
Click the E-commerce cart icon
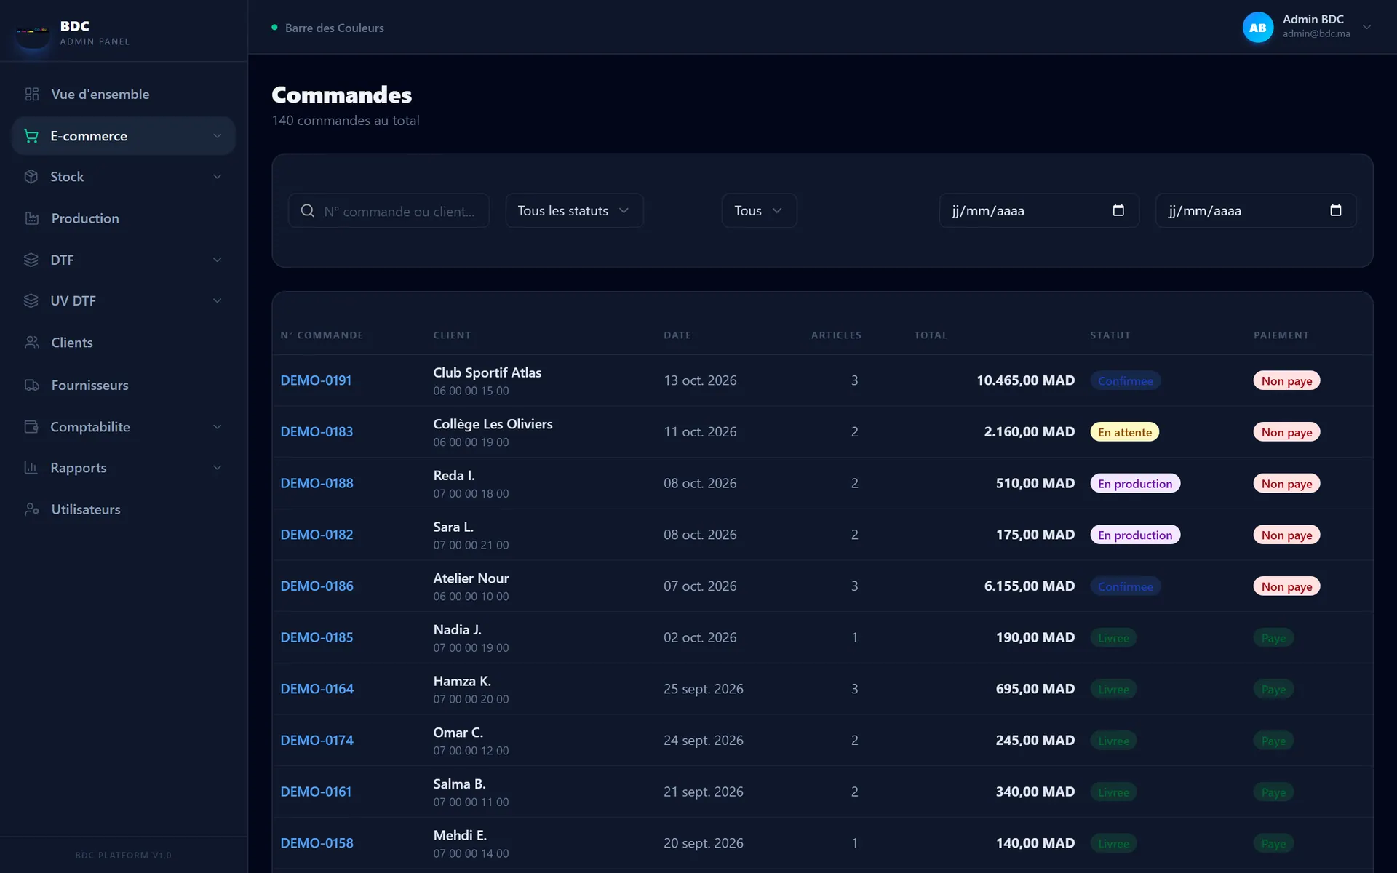coord(31,136)
